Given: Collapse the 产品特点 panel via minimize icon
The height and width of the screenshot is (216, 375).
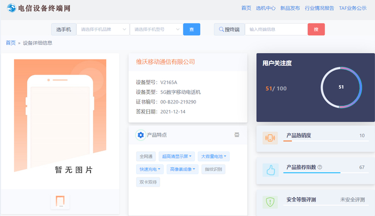Looking at the screenshot, I should pyautogui.click(x=237, y=135).
